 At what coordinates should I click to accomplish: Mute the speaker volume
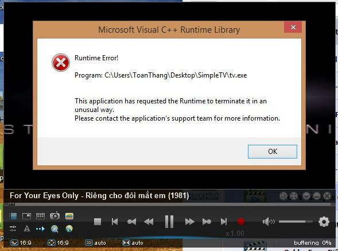[269, 222]
